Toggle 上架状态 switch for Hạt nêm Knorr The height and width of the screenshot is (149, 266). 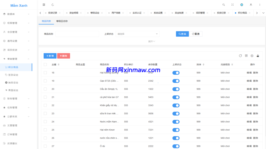[x=176, y=130]
